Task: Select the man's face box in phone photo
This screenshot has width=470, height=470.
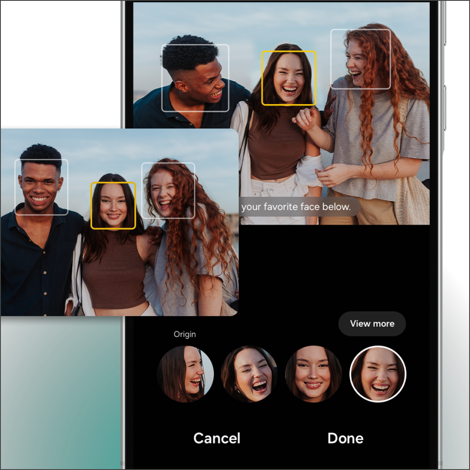Action: click(195, 78)
